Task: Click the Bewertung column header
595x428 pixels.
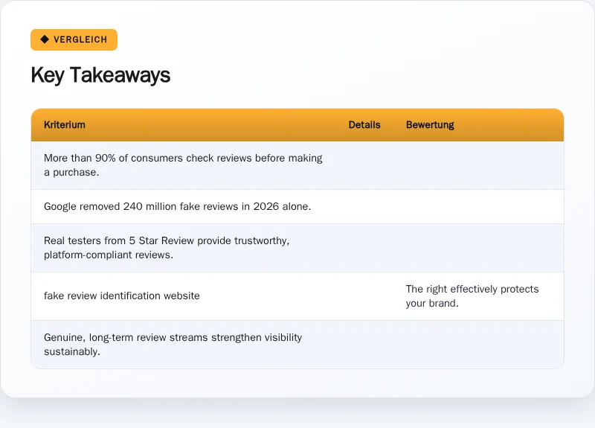Action: pyautogui.click(x=430, y=125)
